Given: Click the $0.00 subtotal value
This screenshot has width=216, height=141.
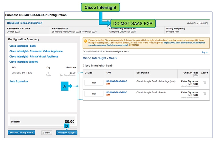Looking at the screenshot, I should (69, 122).
